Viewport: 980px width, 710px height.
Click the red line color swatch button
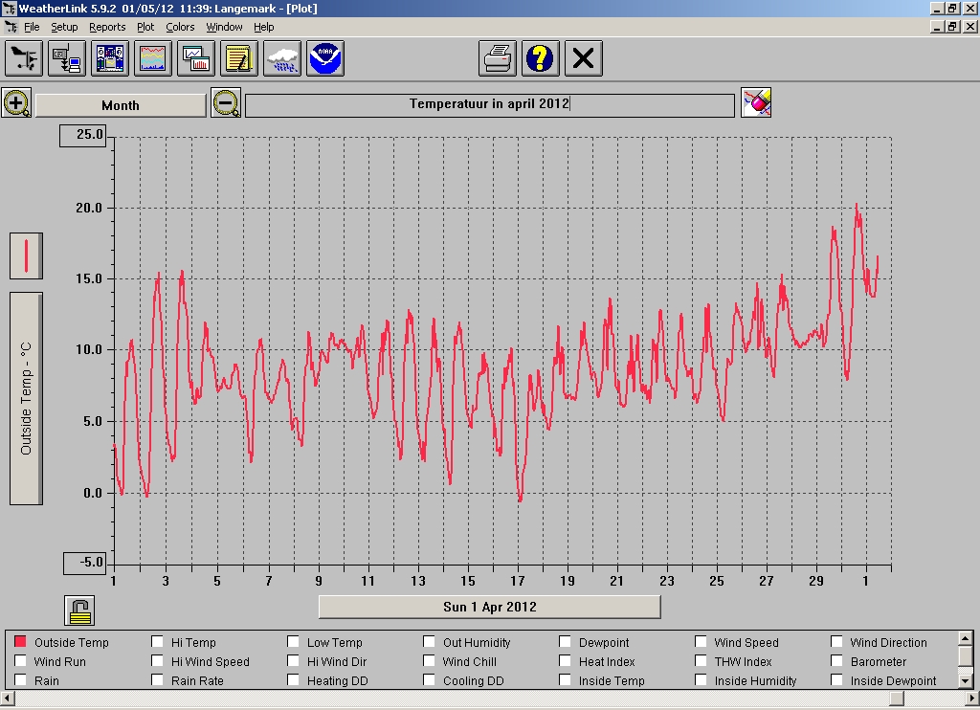click(x=26, y=255)
